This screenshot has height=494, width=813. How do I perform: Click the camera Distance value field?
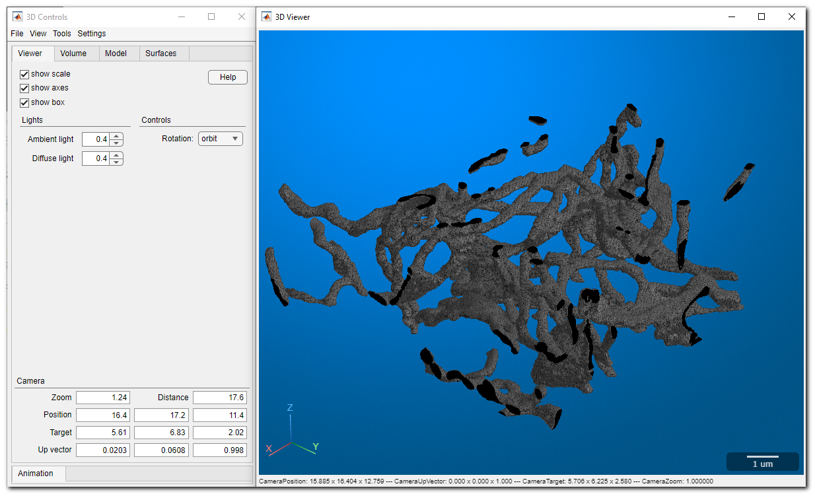point(219,398)
